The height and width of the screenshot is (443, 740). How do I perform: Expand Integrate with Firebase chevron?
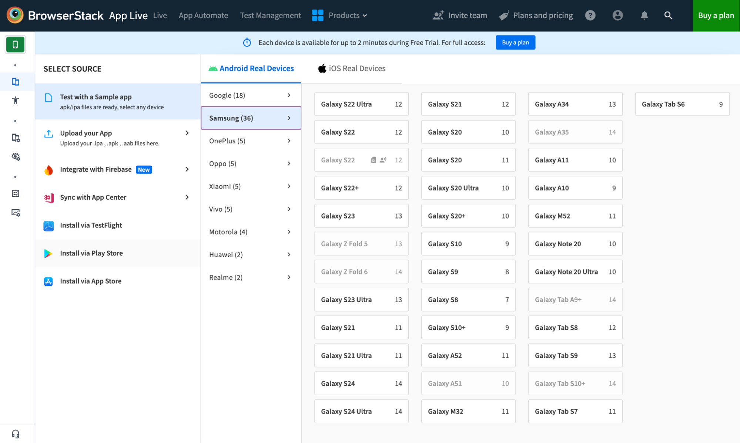pos(187,169)
